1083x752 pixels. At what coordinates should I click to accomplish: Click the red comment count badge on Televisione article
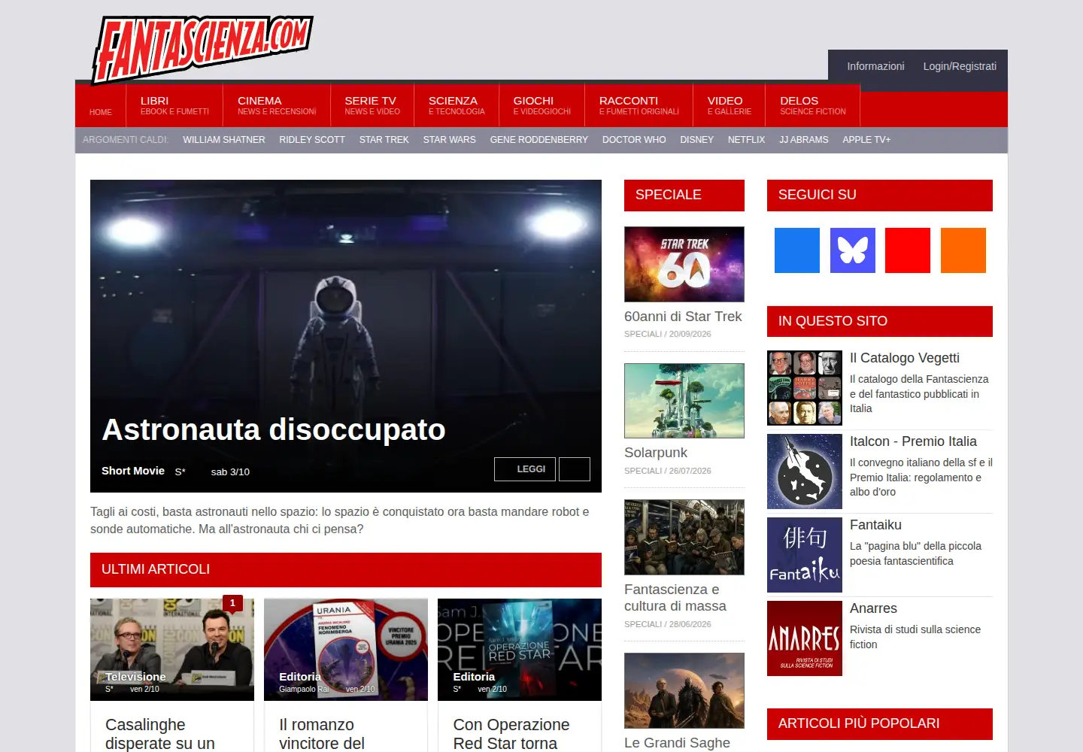pos(232,603)
